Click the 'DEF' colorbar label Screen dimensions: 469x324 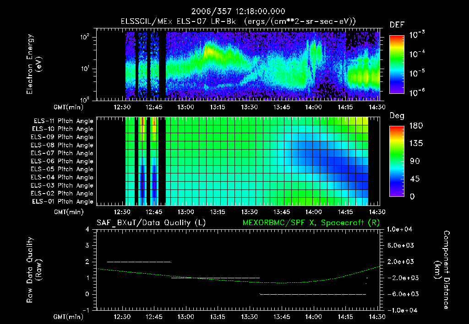(x=397, y=25)
